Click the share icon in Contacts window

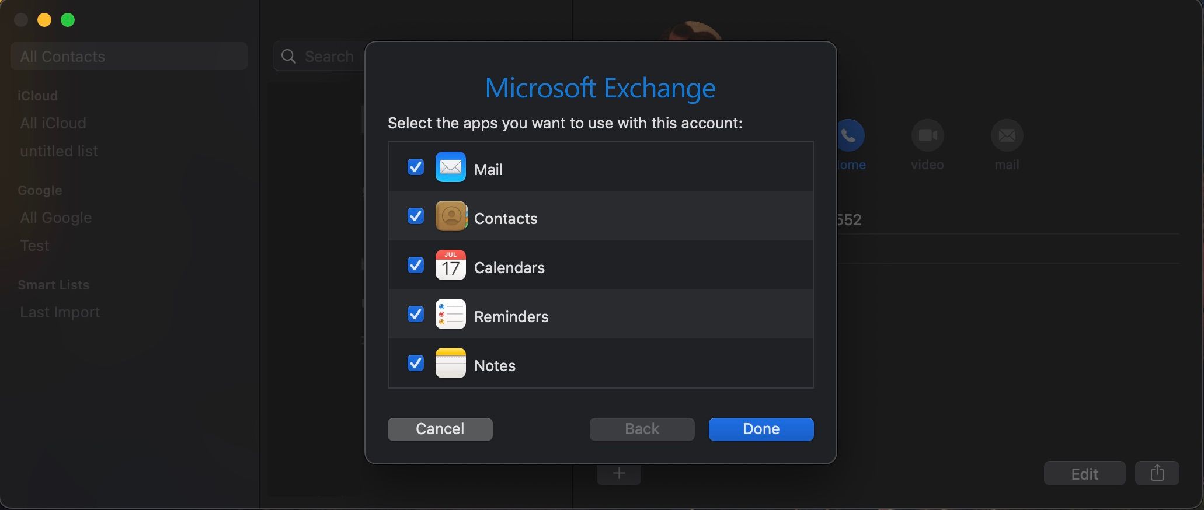pyautogui.click(x=1157, y=473)
